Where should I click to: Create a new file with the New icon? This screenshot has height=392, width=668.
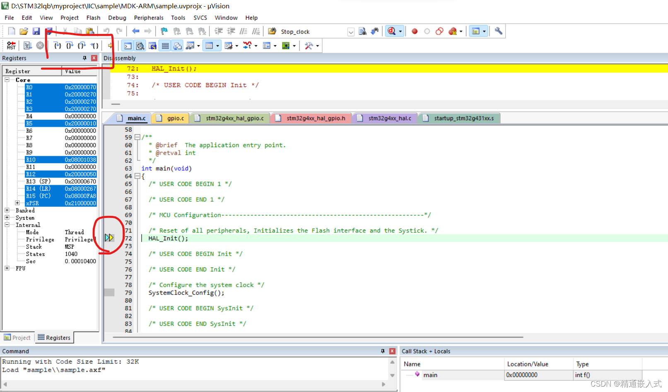[12, 31]
